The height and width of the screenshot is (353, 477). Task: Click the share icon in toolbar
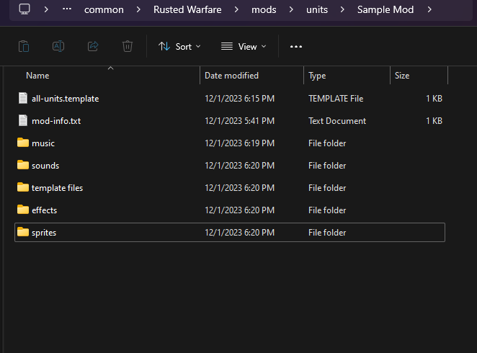pyautogui.click(x=93, y=46)
